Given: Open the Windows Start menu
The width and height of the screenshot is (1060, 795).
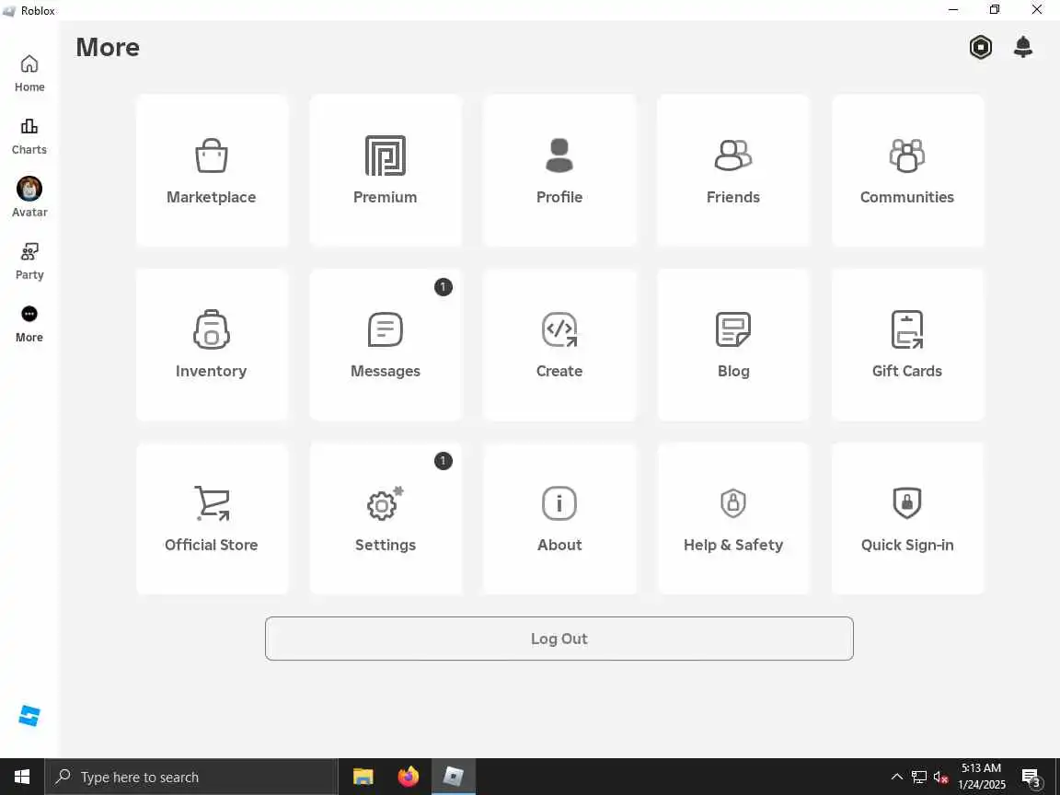Looking at the screenshot, I should coord(22,777).
